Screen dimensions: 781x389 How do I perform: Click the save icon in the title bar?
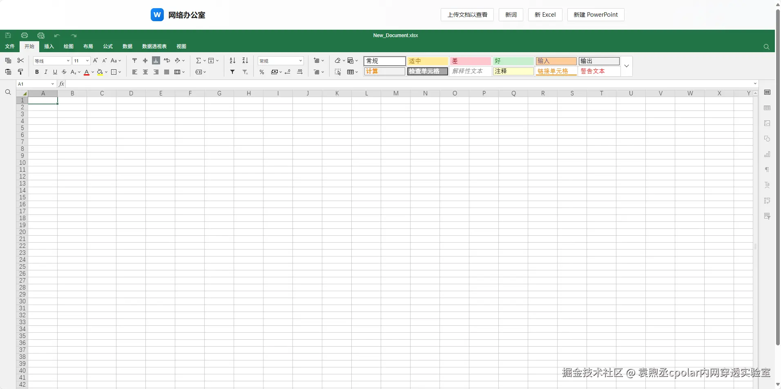[x=8, y=35]
